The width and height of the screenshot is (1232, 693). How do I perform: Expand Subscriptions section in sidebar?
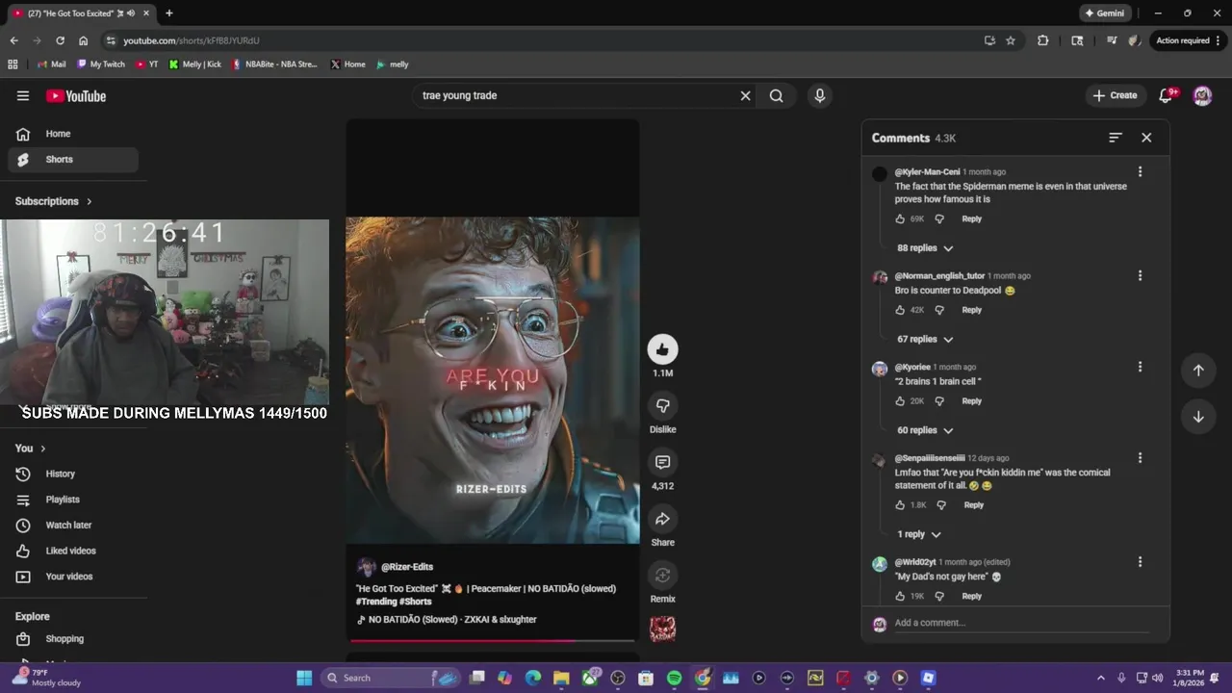click(54, 201)
